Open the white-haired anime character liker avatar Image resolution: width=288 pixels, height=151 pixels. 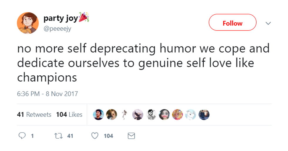(138, 115)
